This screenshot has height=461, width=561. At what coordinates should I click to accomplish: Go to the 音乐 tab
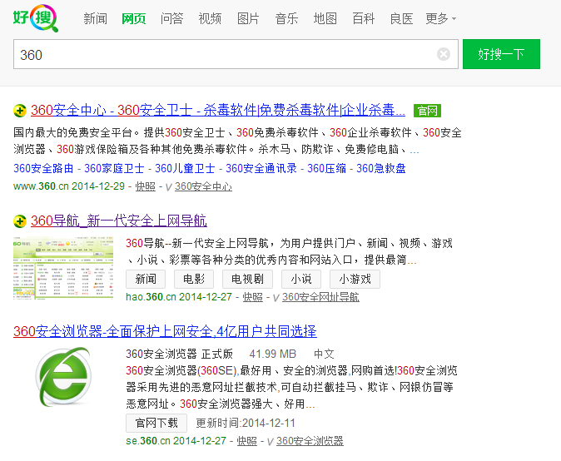click(286, 18)
